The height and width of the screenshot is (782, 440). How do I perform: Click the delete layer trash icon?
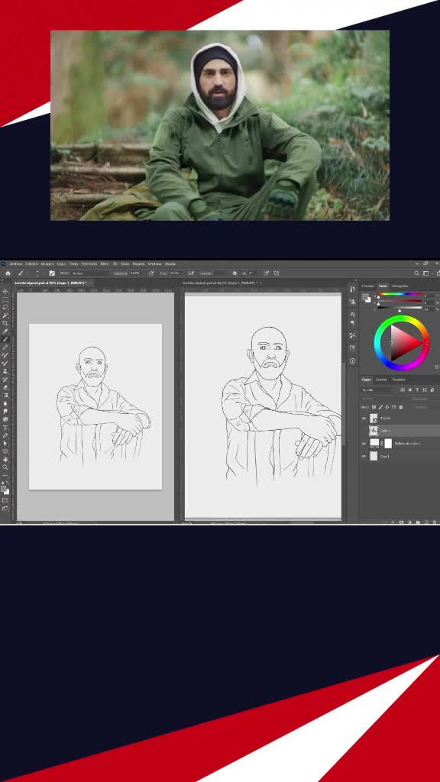coord(435,522)
